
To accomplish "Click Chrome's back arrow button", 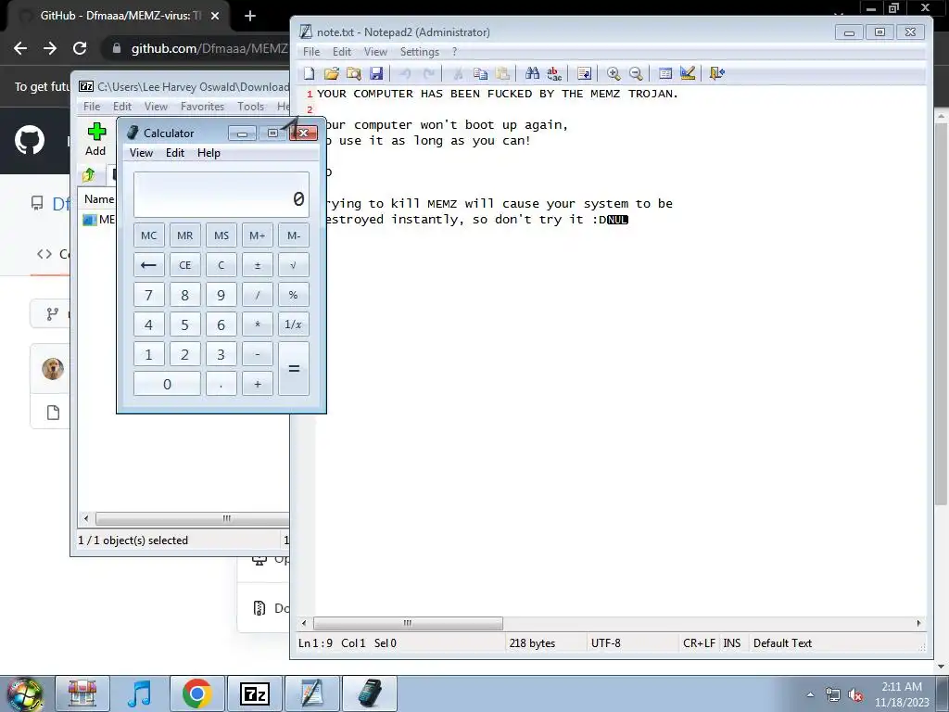I will pos(20,48).
